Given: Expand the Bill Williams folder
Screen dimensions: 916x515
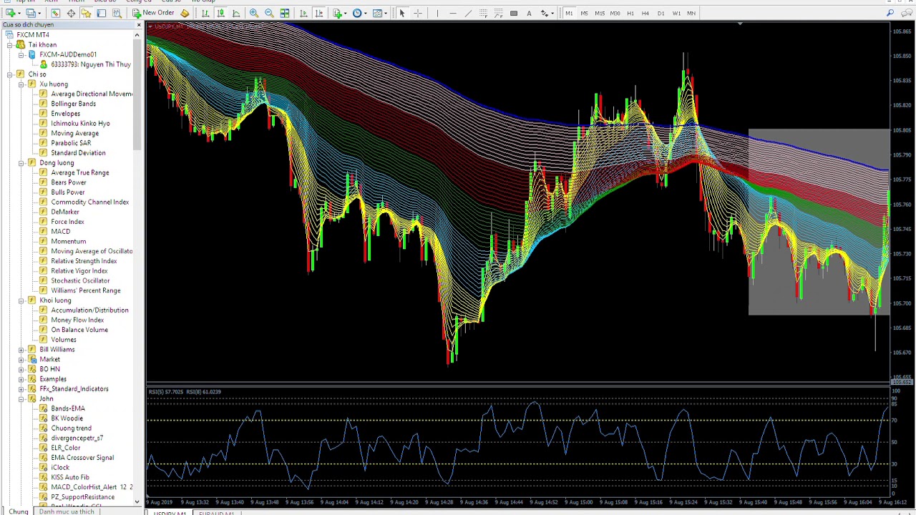Looking at the screenshot, I should click(21, 349).
